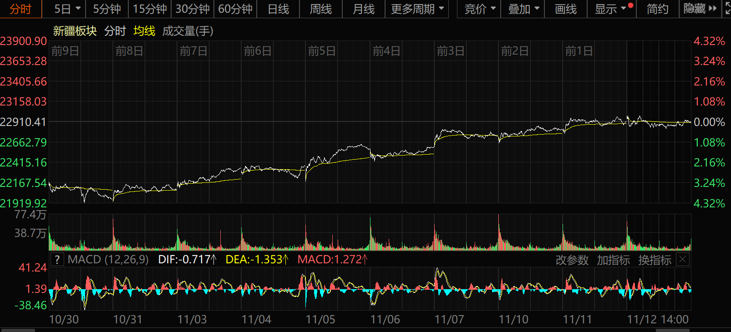Screen dimensions: 731x332
Task: Open the 显示 display options dropdown
Action: 610,9
